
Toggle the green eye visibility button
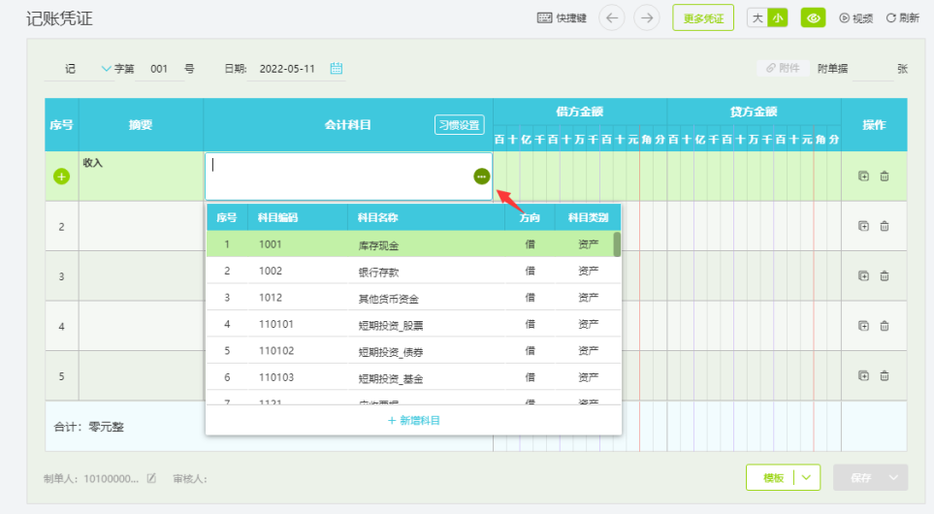813,17
